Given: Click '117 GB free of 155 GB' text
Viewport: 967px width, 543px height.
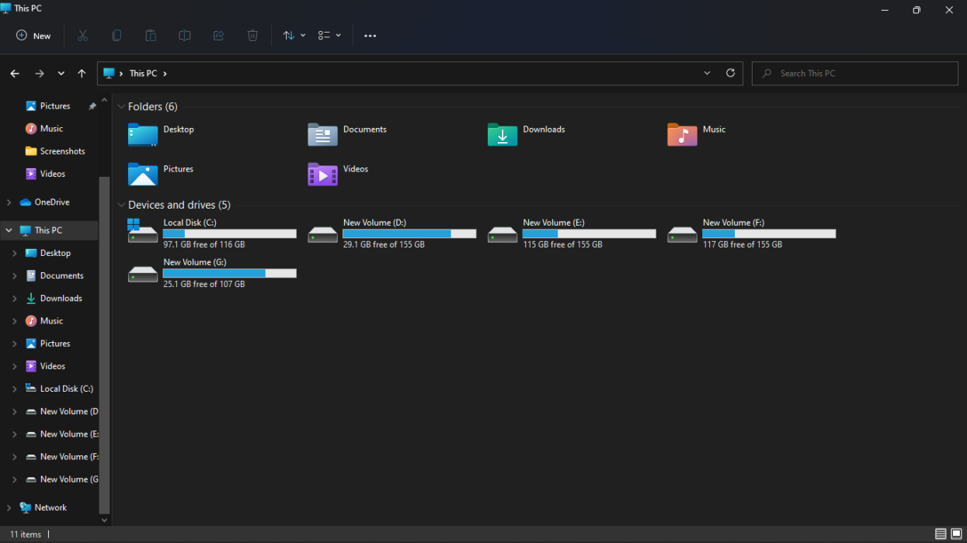Looking at the screenshot, I should [x=743, y=244].
